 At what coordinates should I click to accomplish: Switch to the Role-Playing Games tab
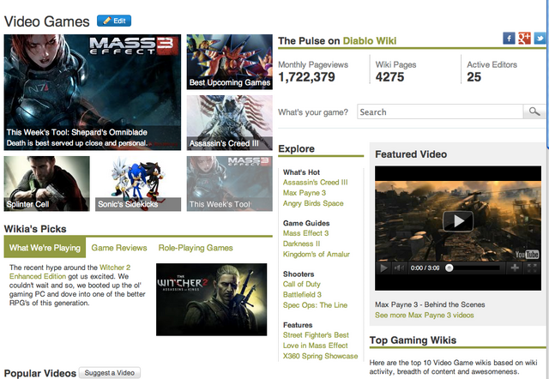[x=196, y=248]
